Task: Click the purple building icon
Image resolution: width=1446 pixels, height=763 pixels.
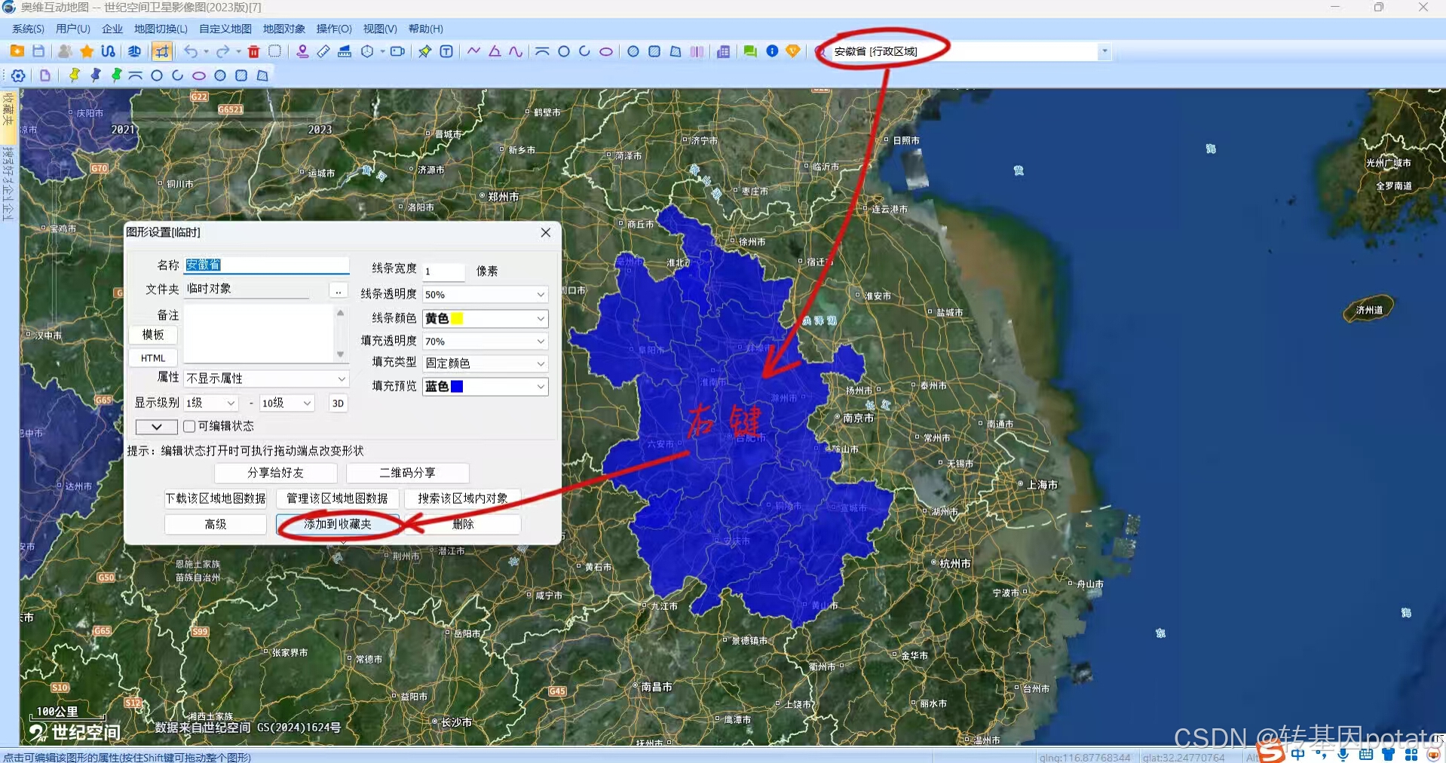Action: (x=723, y=51)
